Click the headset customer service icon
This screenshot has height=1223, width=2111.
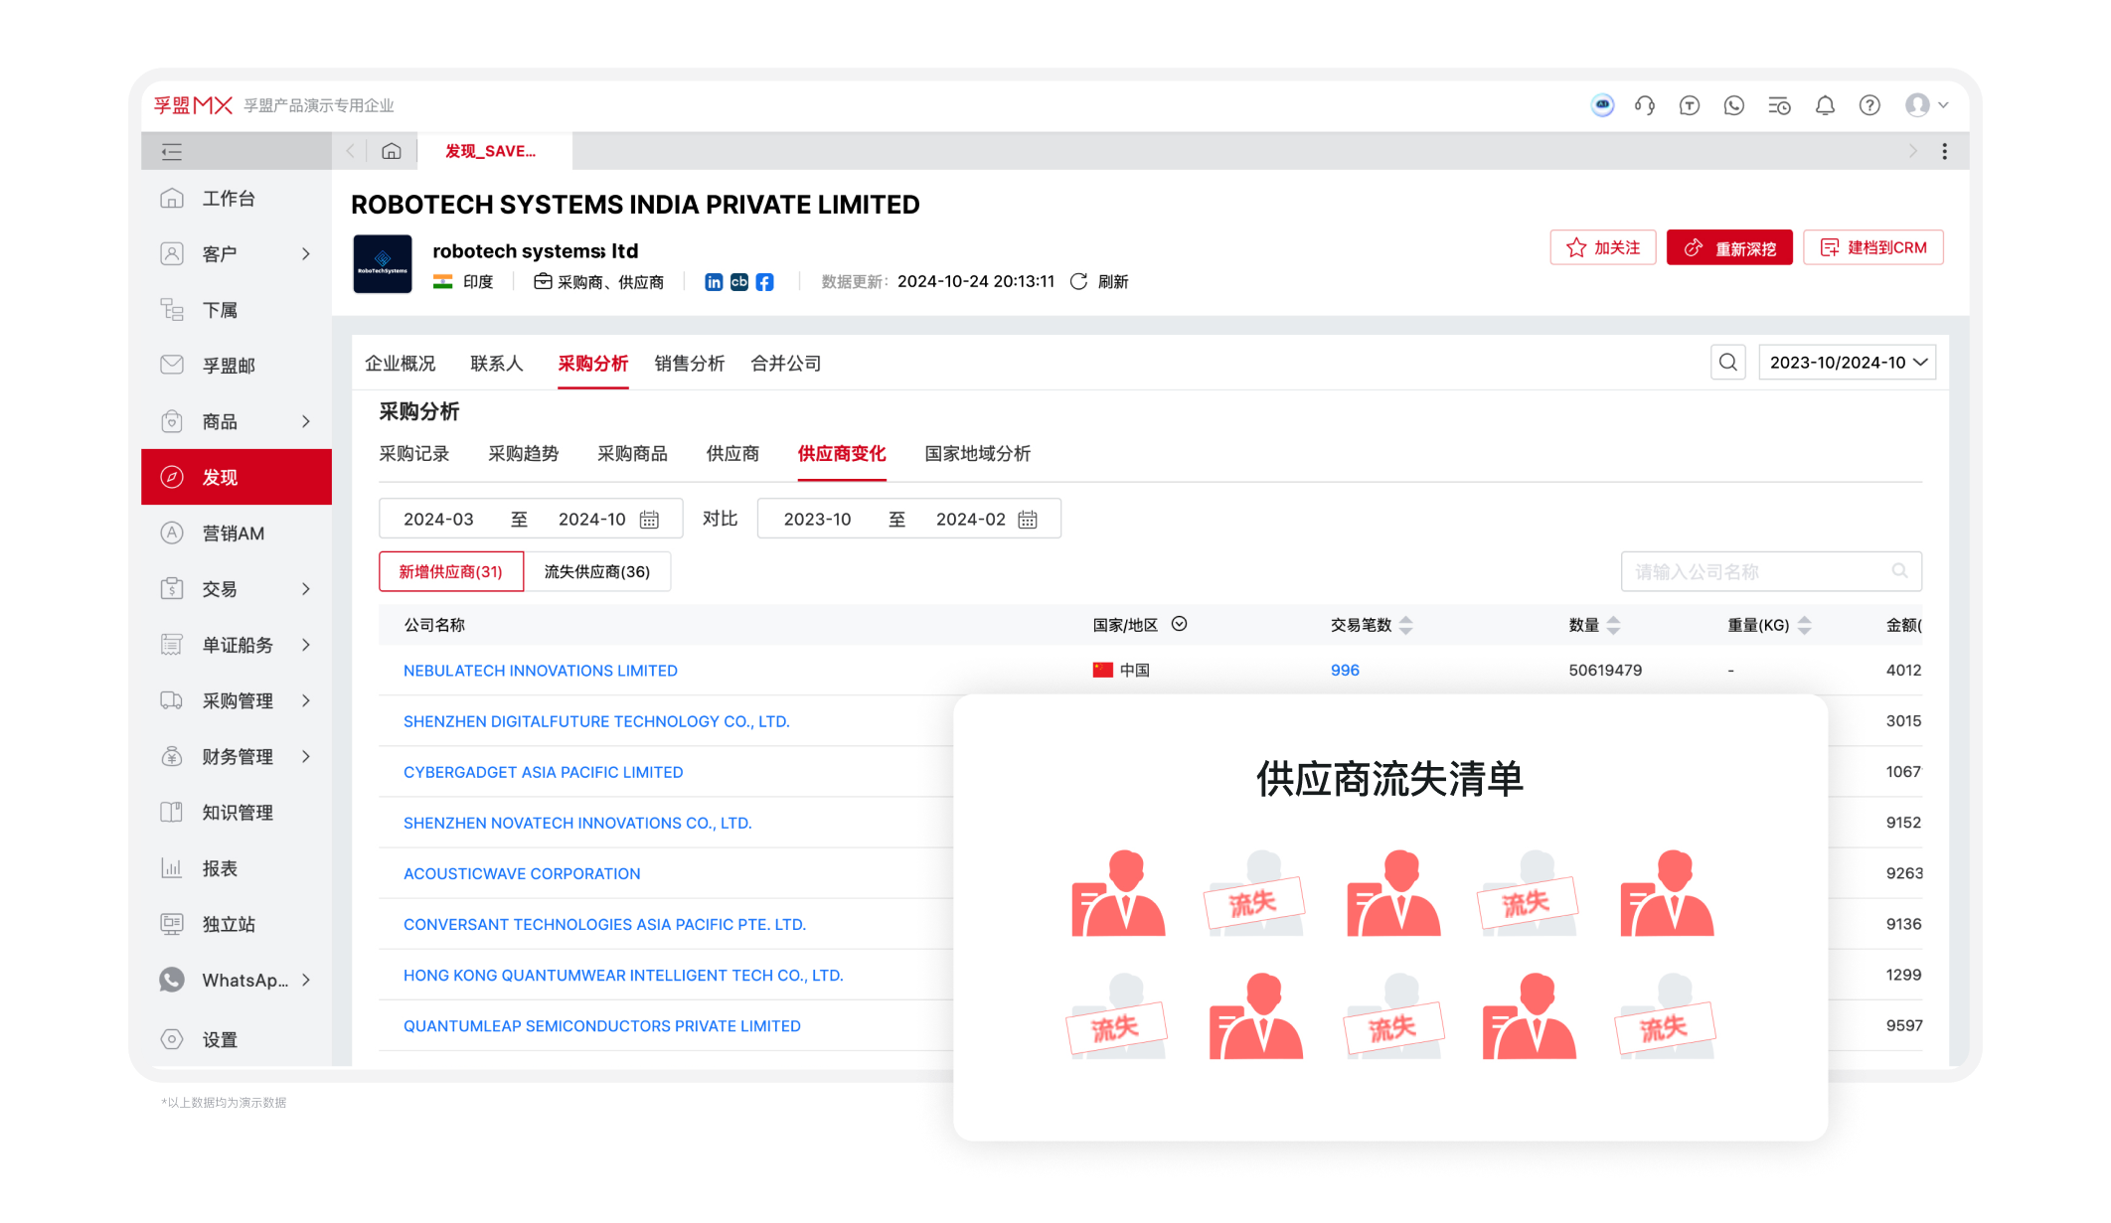(x=1645, y=105)
